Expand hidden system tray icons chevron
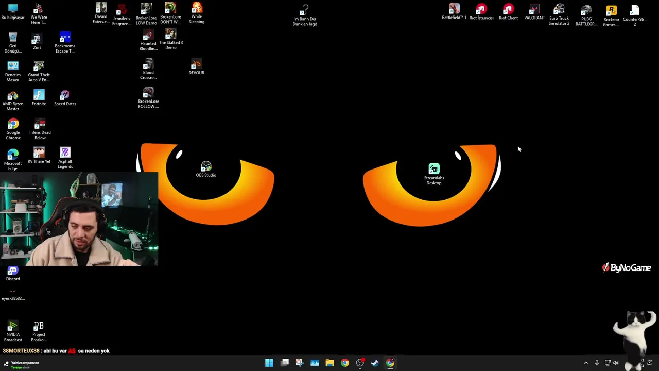The height and width of the screenshot is (371, 659). tap(585, 363)
